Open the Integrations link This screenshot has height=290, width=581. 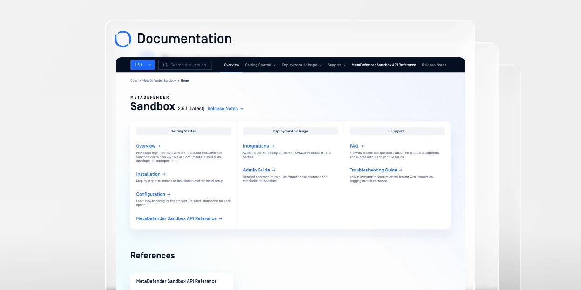tap(258, 146)
